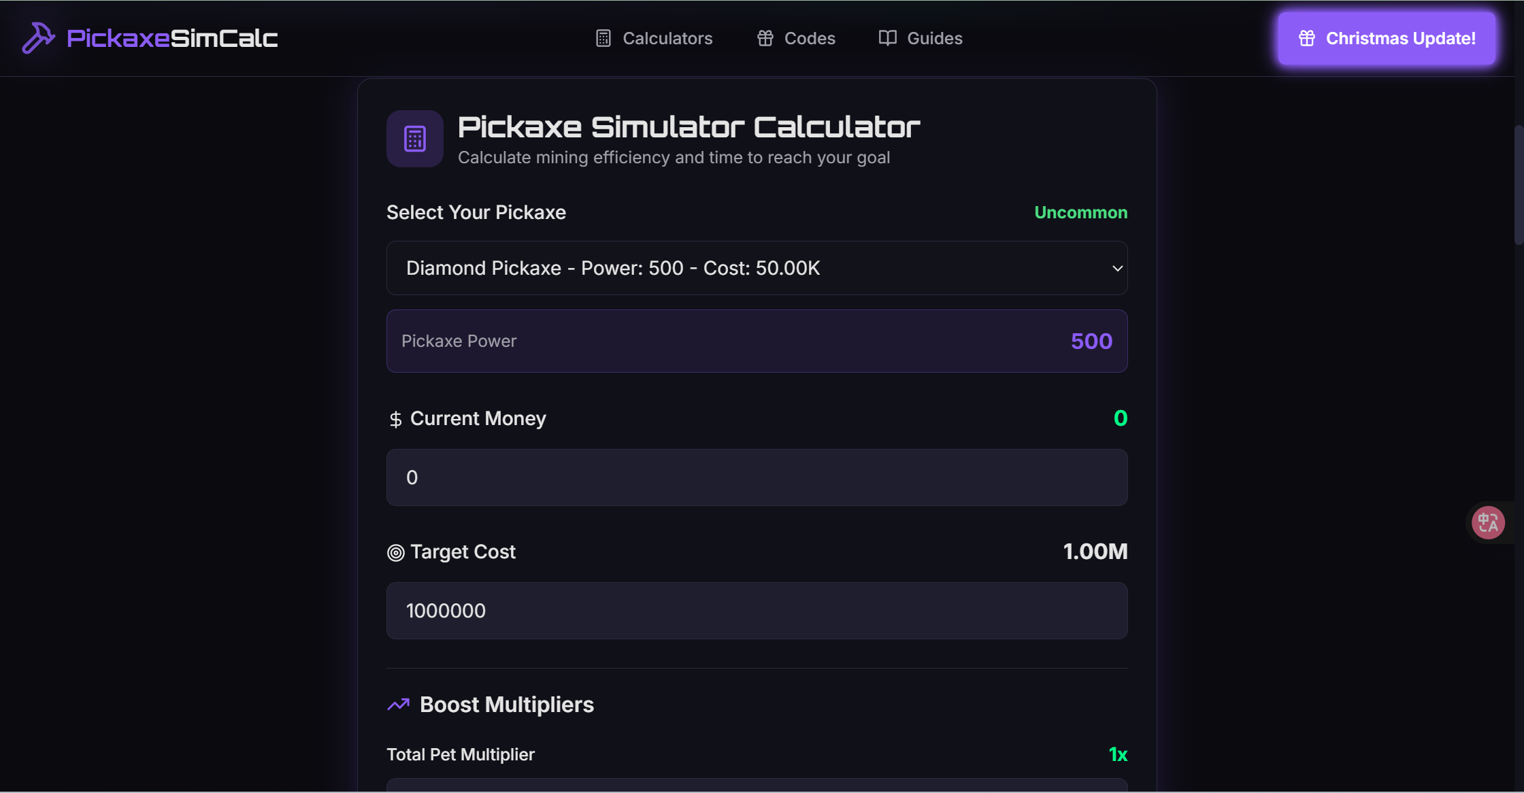
Task: Select the calculator icon next to Calculators
Action: [603, 38]
